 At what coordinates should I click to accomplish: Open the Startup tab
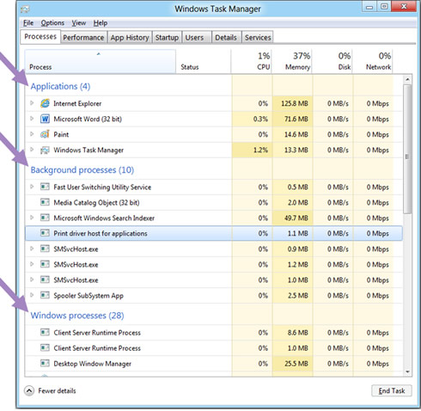[167, 38]
